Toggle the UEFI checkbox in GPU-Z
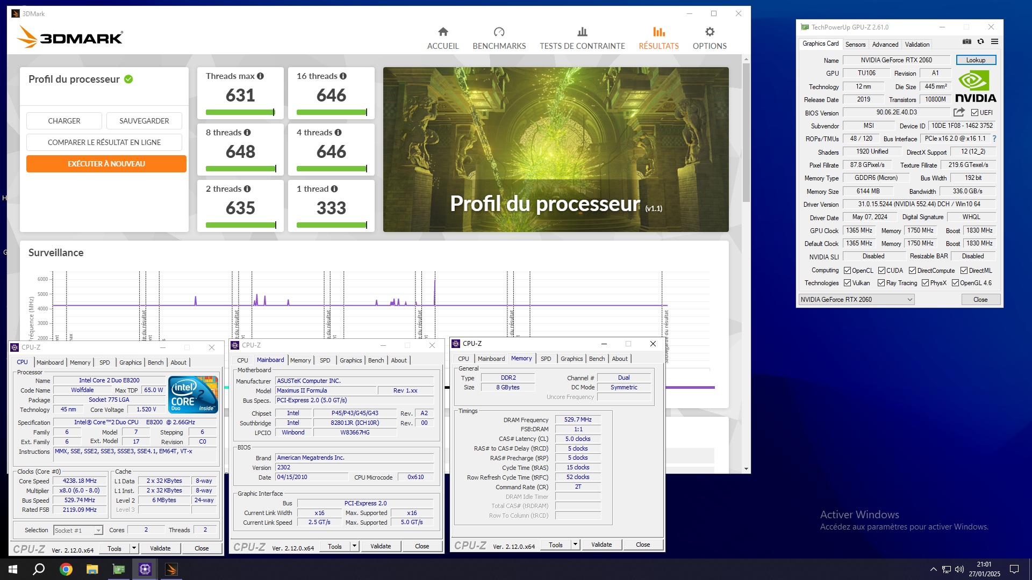 pyautogui.click(x=974, y=113)
